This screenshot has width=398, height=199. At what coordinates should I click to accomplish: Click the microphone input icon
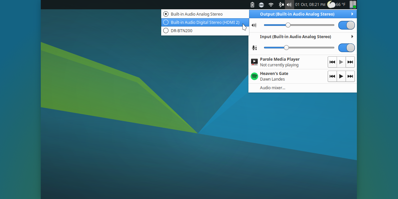(254, 47)
